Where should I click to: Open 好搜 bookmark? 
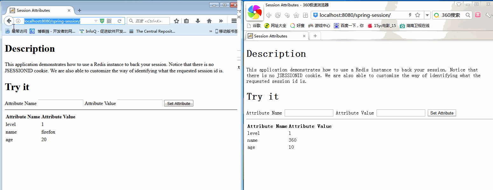click(297, 26)
